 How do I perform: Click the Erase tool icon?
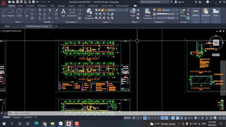pos(56,10)
